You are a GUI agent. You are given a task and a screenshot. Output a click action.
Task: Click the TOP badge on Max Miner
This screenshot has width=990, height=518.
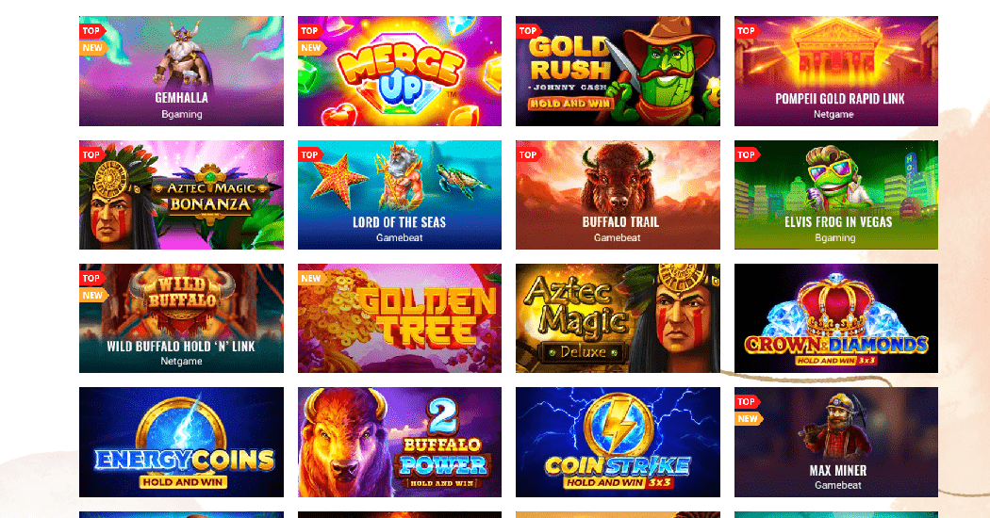point(747,402)
